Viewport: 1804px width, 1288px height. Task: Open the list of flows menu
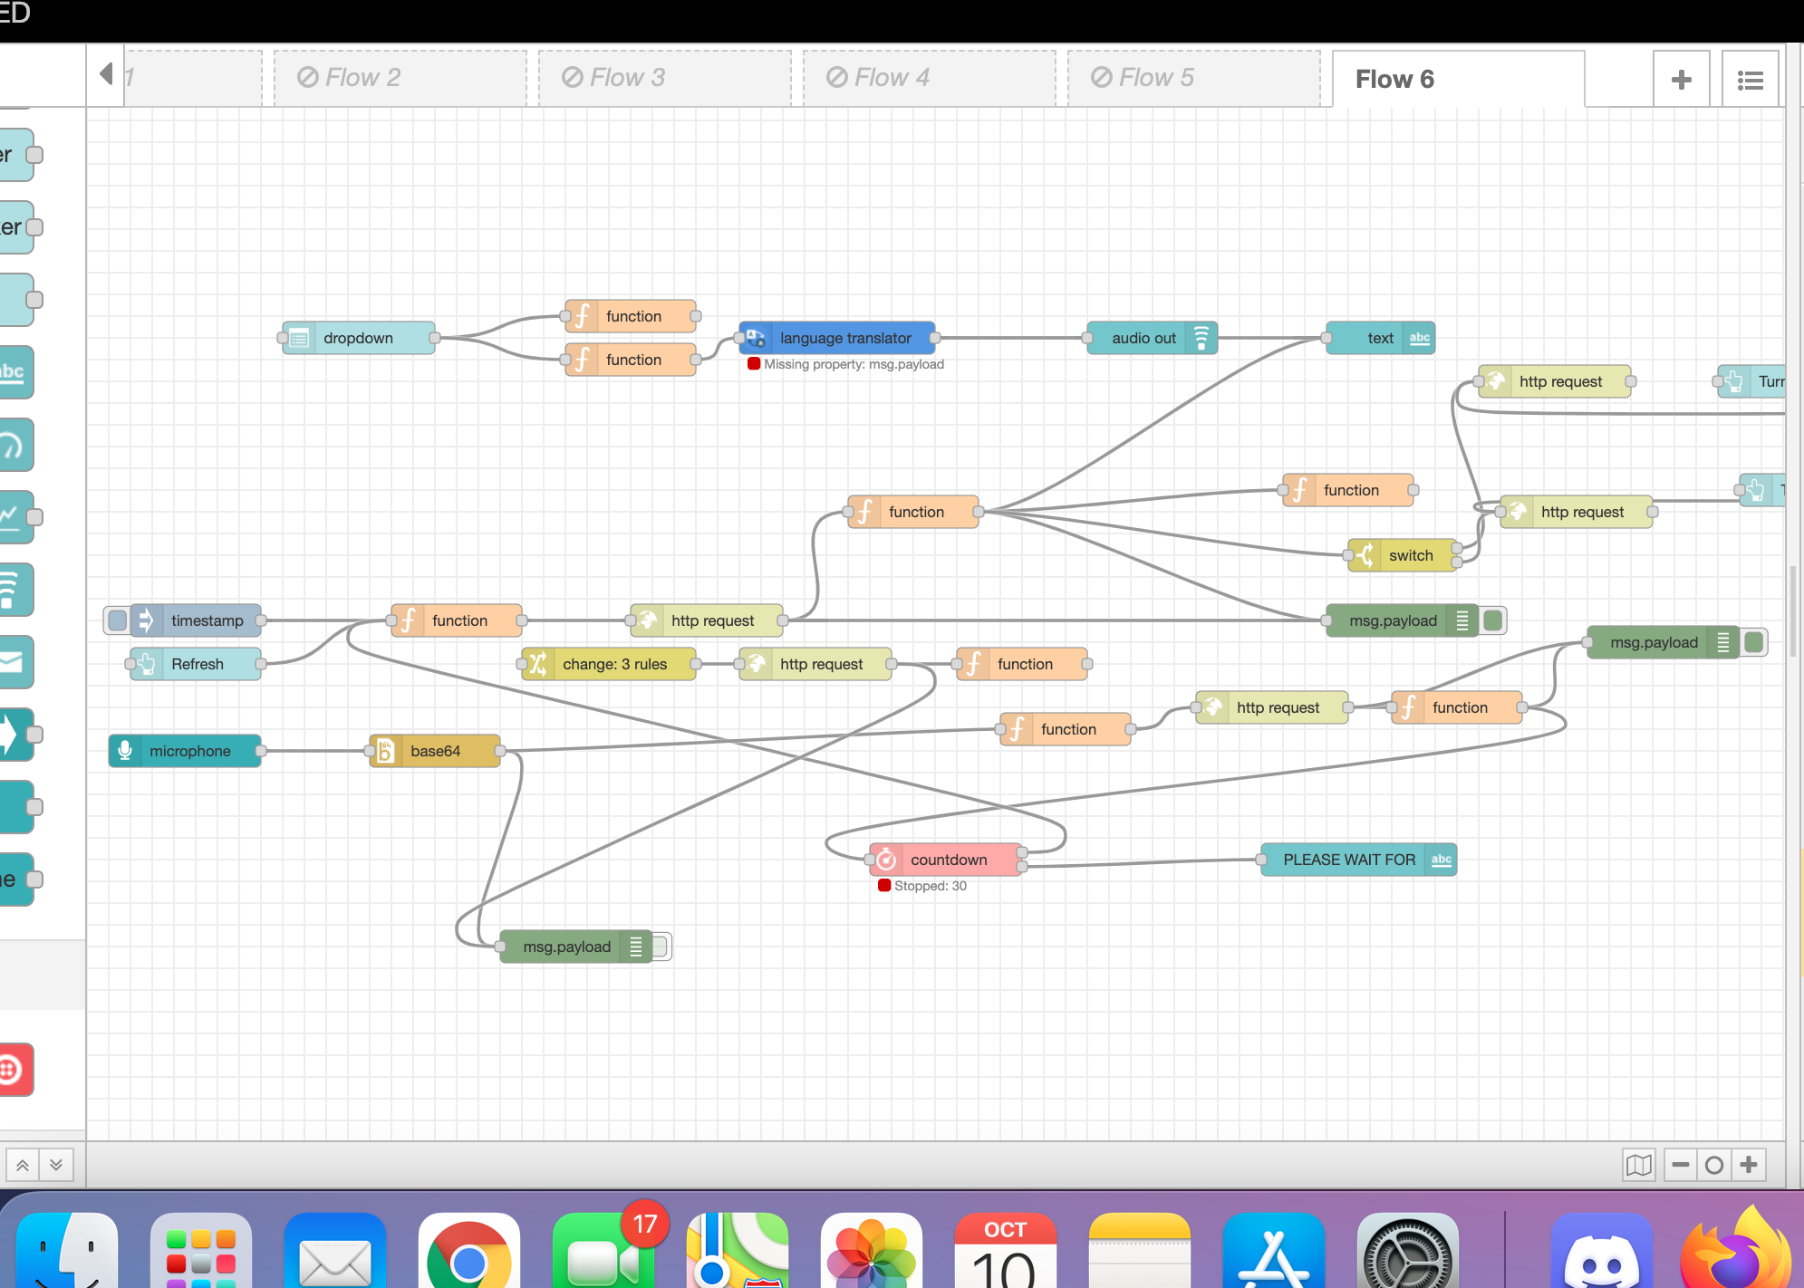tap(1750, 81)
